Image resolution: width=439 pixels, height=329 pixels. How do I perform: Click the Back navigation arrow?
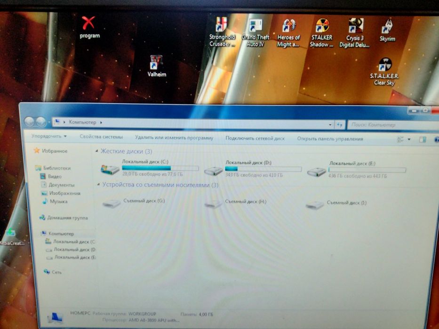click(x=29, y=121)
